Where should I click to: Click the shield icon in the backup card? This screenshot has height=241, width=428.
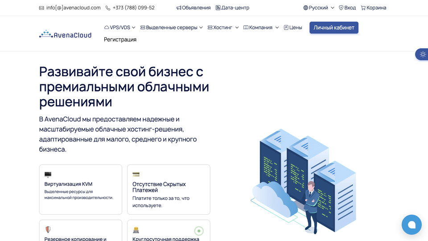tap(48, 229)
